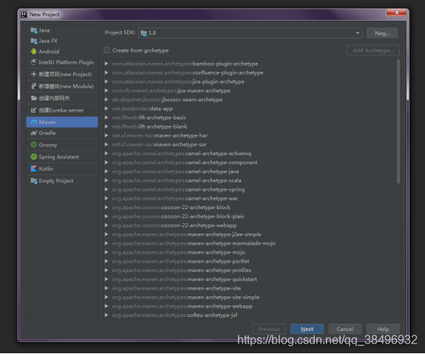Image resolution: width=425 pixels, height=354 pixels.
Task: Click the Groovy green icon
Action: pos(33,145)
